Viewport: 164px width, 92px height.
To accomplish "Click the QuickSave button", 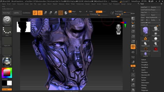I will 114,1.
